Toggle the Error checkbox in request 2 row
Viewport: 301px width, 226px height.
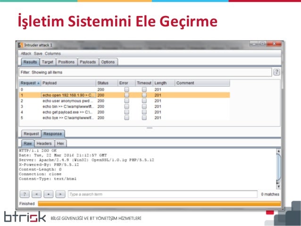click(x=127, y=101)
